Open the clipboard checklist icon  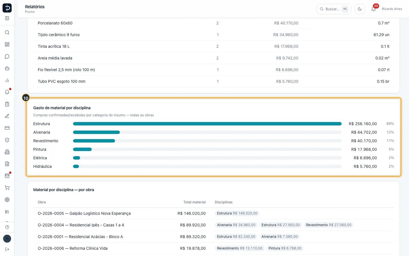click(7, 104)
